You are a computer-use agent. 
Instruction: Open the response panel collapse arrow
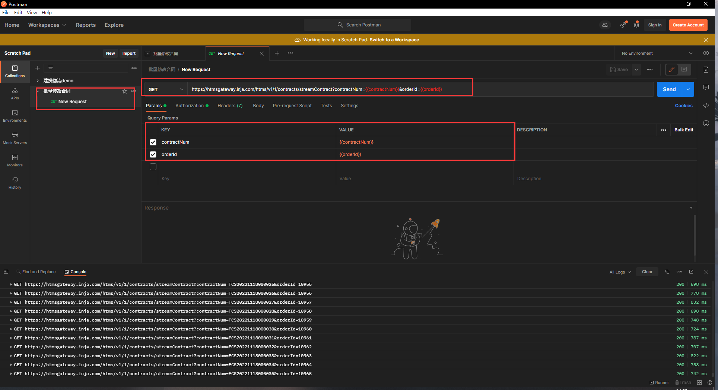[691, 208]
